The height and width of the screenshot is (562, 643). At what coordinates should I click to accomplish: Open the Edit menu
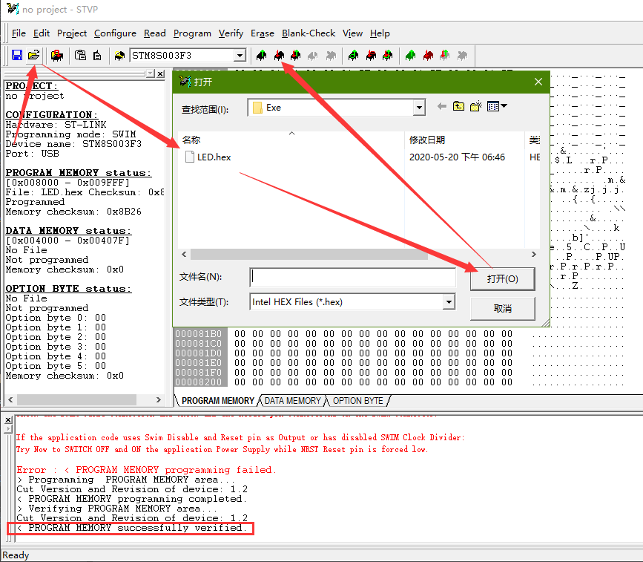point(42,33)
